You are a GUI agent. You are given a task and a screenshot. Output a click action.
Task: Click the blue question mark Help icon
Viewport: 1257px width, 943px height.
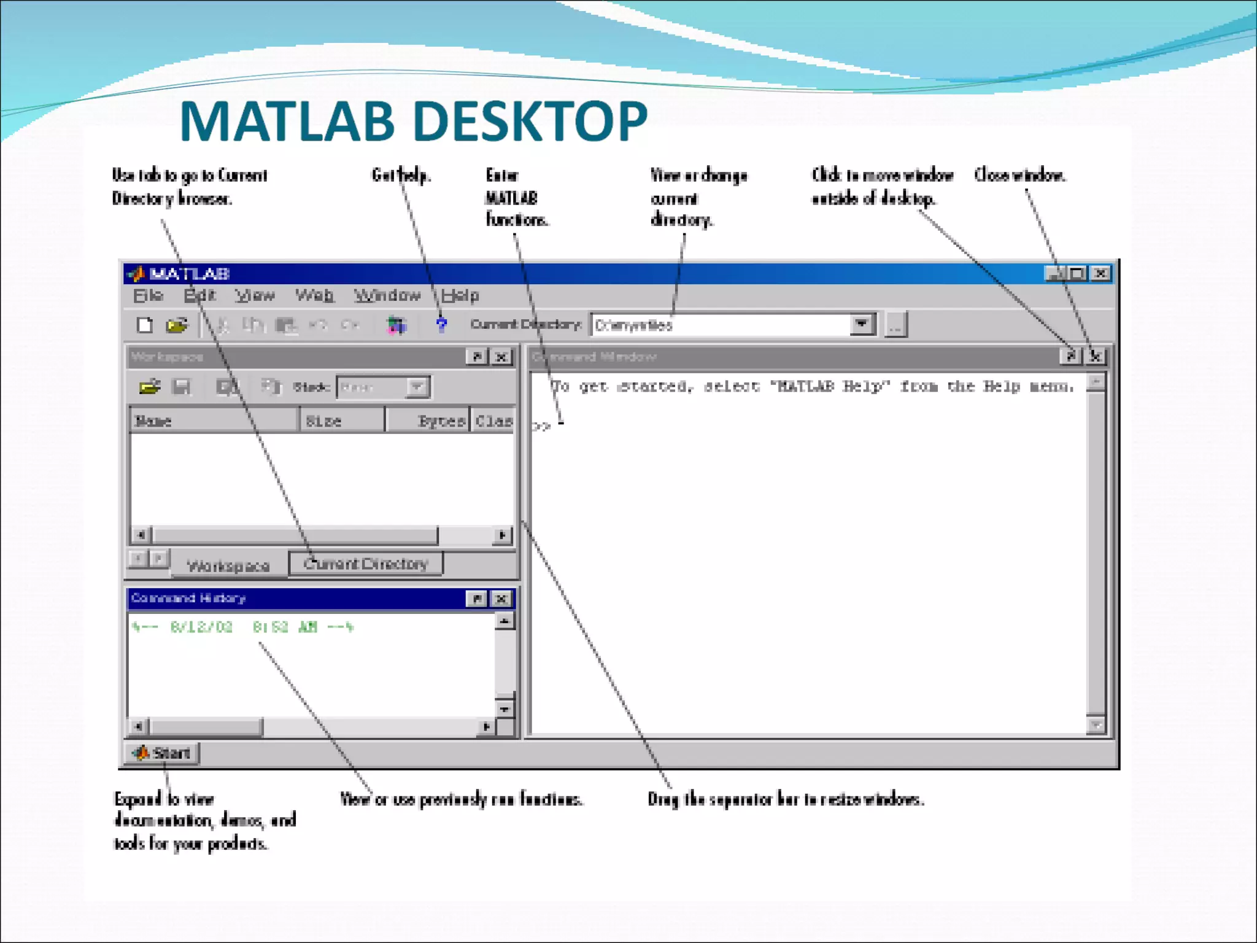[441, 325]
